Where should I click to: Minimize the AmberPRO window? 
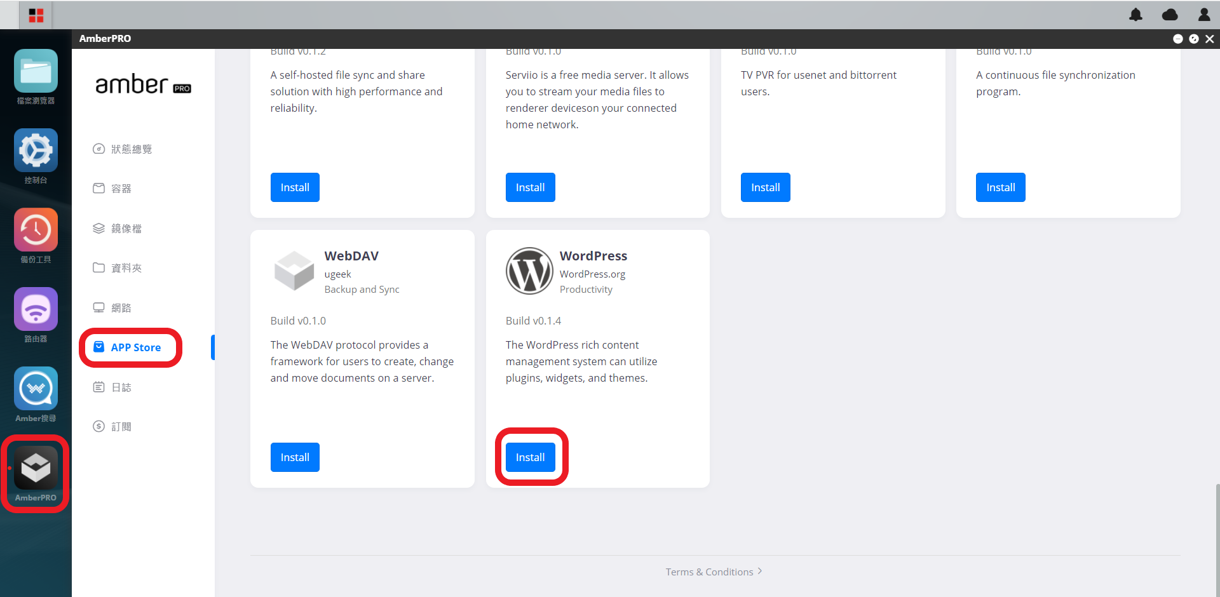[1177, 39]
